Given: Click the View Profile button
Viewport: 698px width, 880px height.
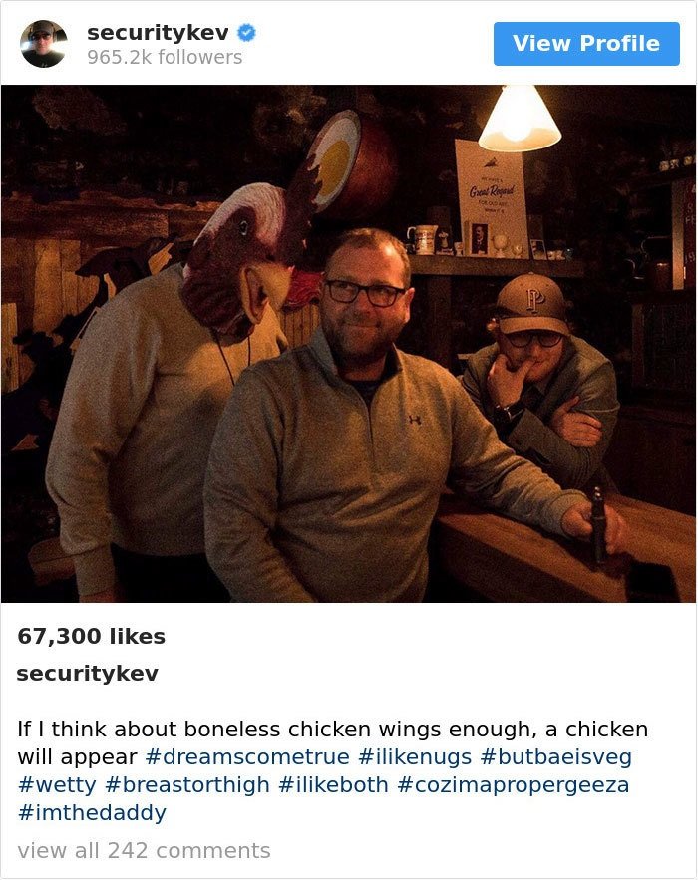Looking at the screenshot, I should [x=586, y=44].
